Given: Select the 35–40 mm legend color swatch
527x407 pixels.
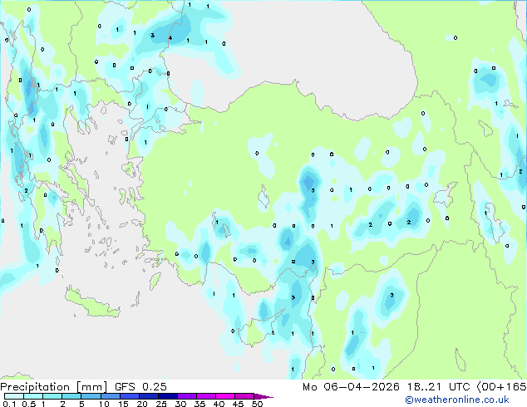Looking at the screenshot, I should (206, 396).
